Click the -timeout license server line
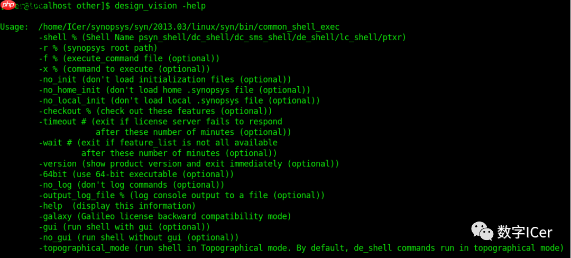 (x=160, y=122)
